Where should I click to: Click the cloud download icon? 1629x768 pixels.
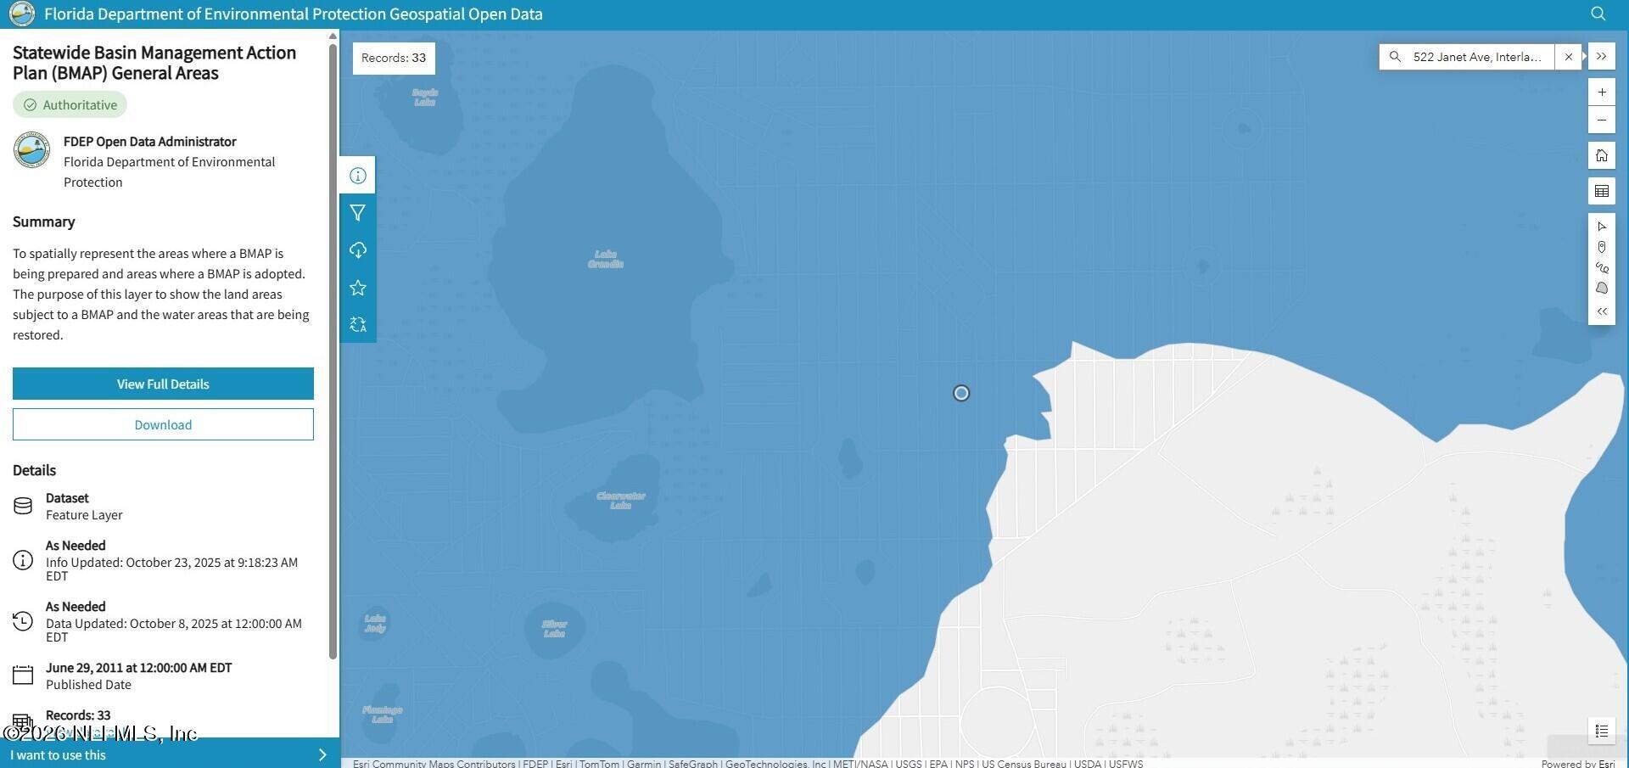click(x=357, y=250)
